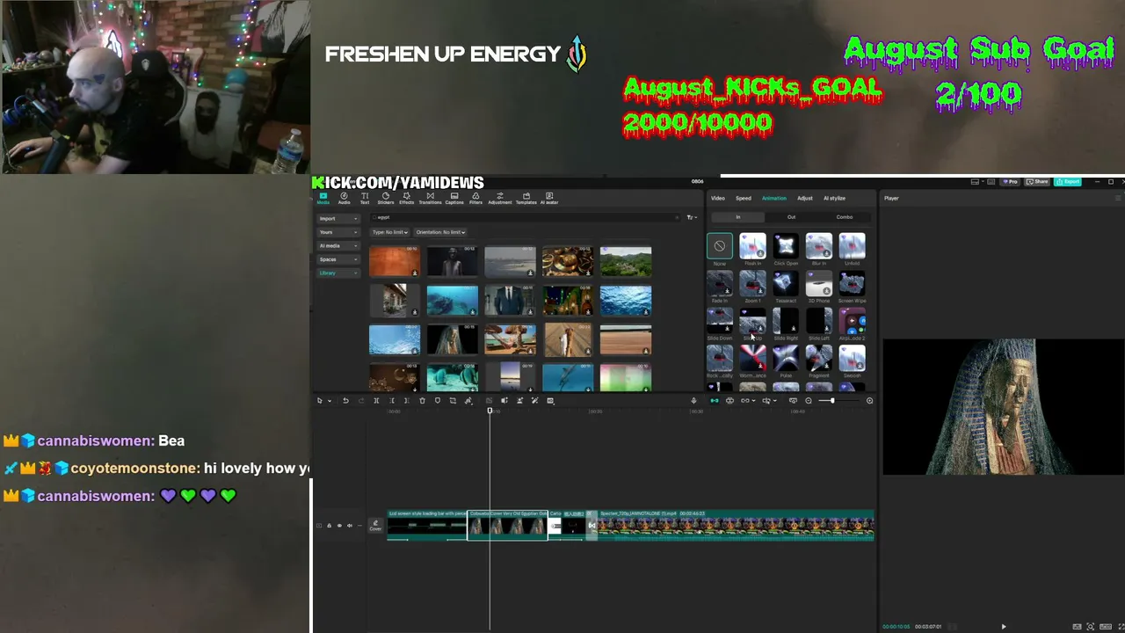Image resolution: width=1125 pixels, height=633 pixels.
Task: Open the Transitions panel
Action: coord(430,198)
